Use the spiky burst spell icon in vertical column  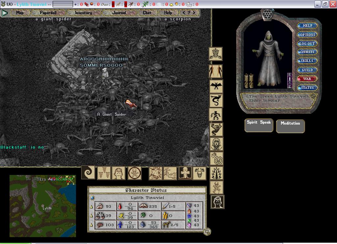[x=217, y=173]
